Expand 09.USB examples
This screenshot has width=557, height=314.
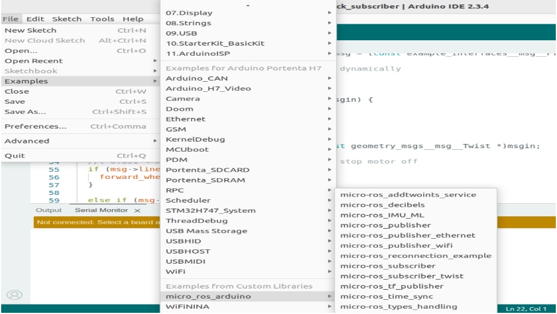(x=248, y=33)
